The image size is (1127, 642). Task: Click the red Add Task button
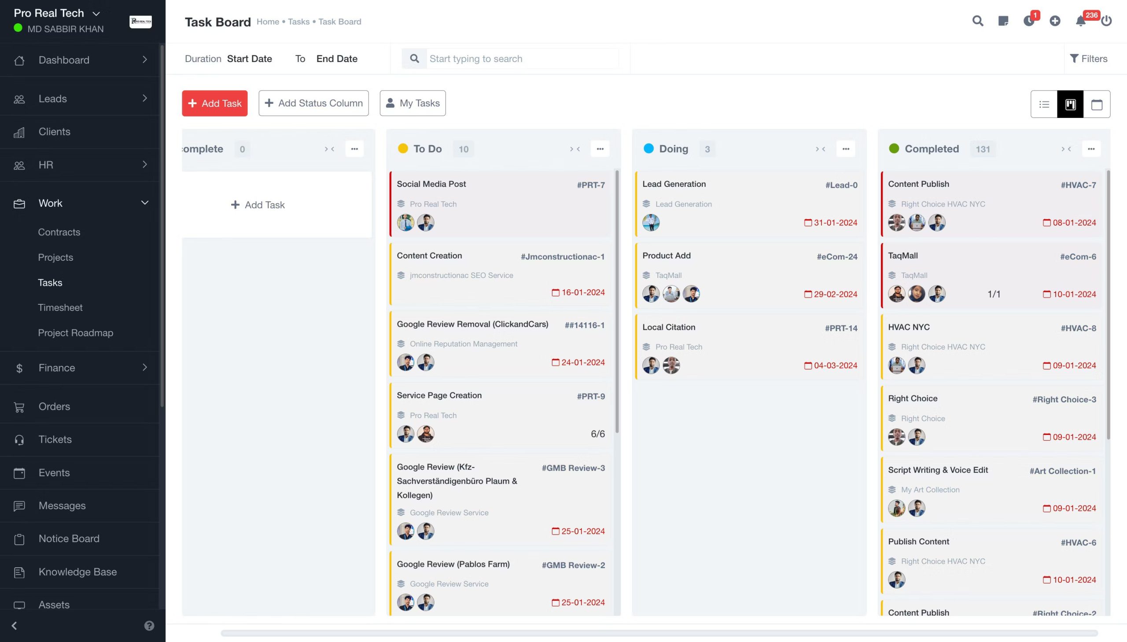(214, 103)
